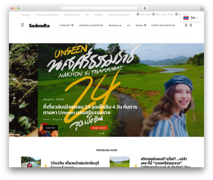
Task: Click เที่ยวไทย in the top bar
Action: [x=98, y=15]
